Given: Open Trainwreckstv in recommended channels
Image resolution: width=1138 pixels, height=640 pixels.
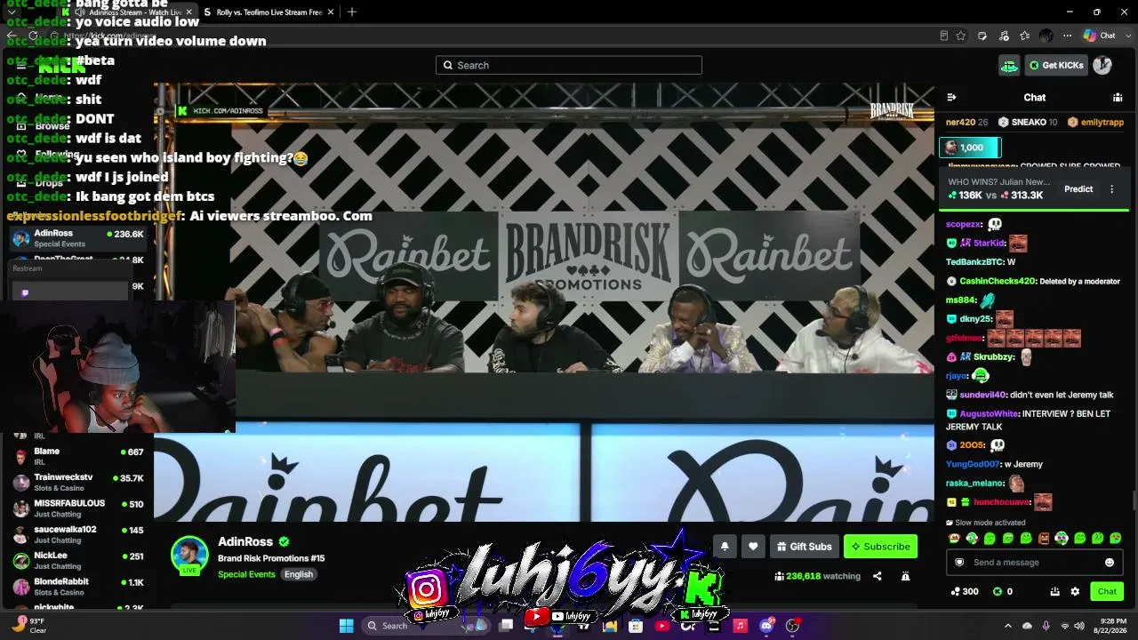Looking at the screenshot, I should [x=78, y=484].
